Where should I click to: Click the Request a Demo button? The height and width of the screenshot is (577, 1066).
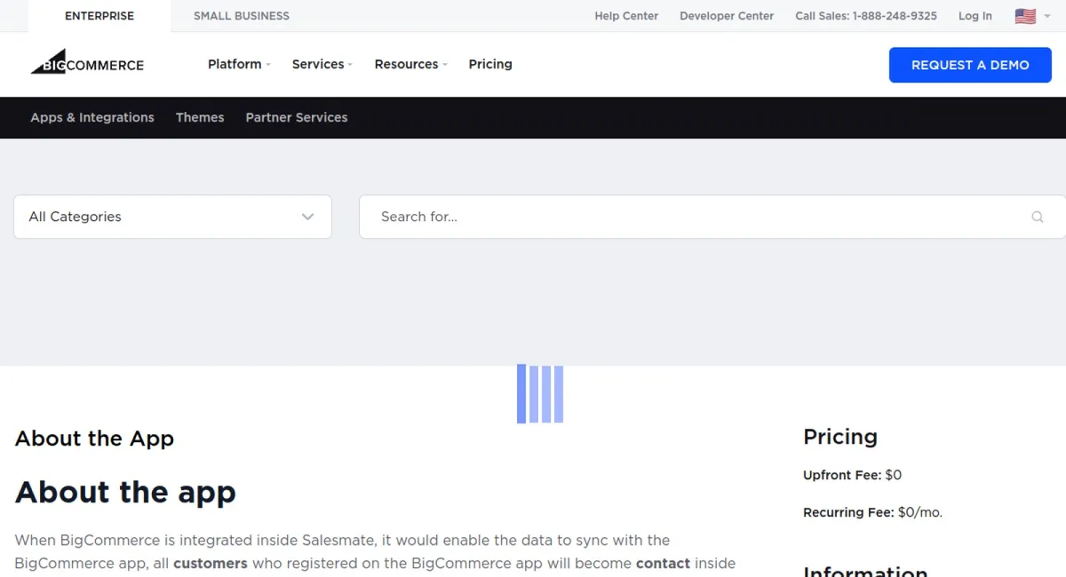tap(970, 65)
